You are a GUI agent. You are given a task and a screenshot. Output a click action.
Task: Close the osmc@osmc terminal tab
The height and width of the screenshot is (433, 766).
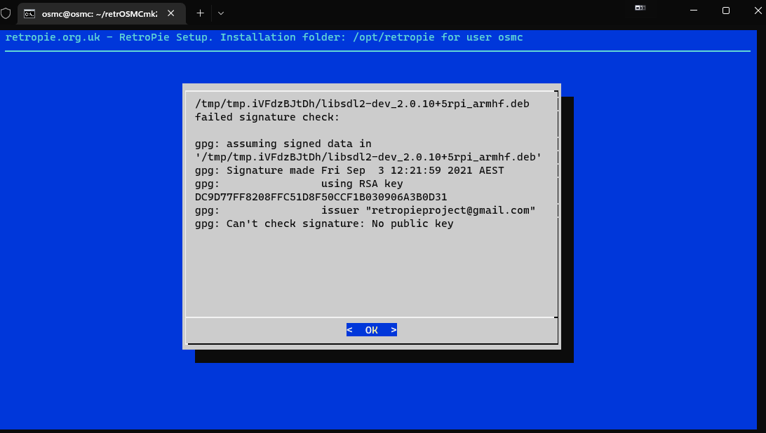coord(170,13)
